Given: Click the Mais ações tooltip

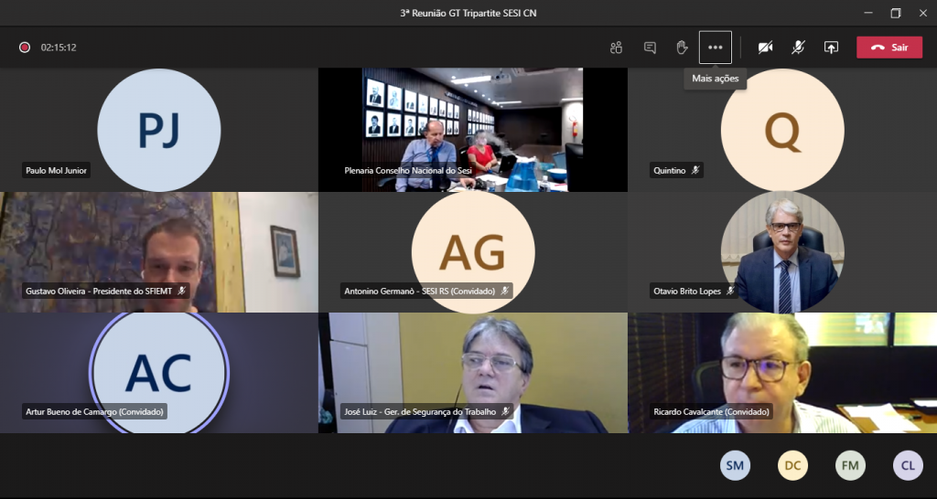Looking at the screenshot, I should (x=716, y=79).
